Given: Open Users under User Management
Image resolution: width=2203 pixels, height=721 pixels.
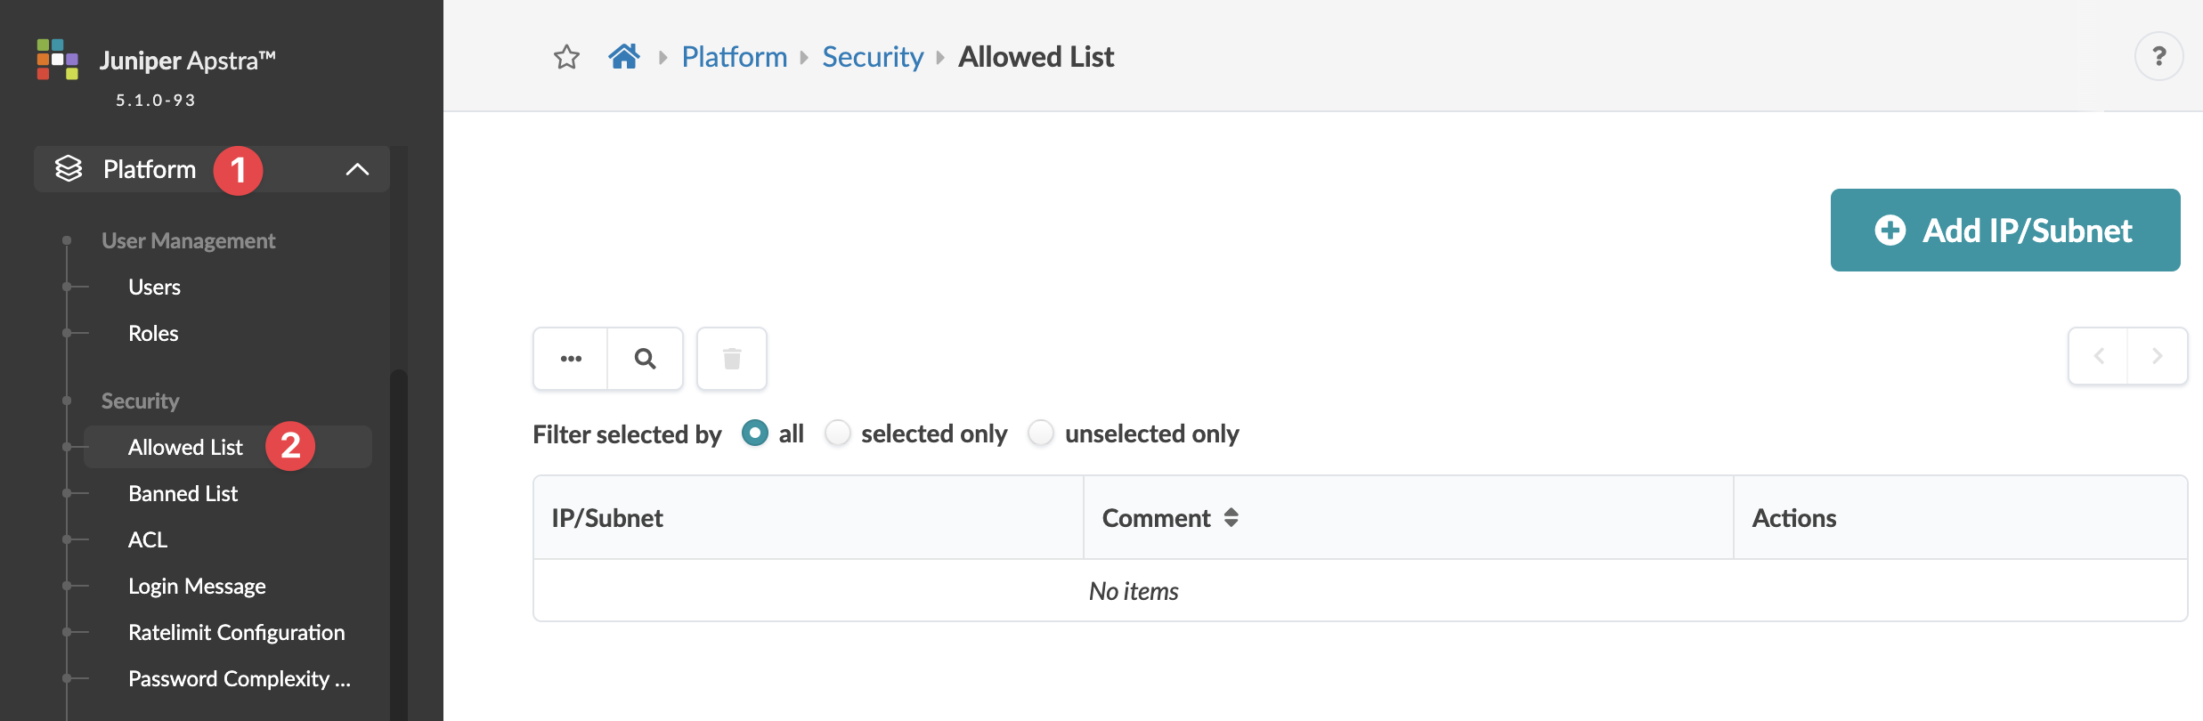Looking at the screenshot, I should coord(154,287).
